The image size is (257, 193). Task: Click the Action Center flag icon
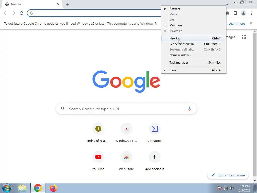click(x=220, y=188)
